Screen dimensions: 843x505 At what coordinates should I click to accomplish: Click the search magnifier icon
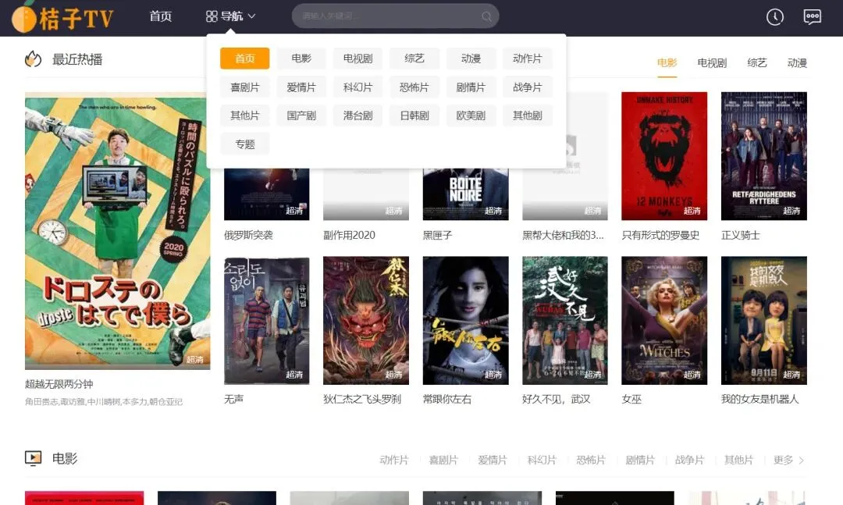486,16
